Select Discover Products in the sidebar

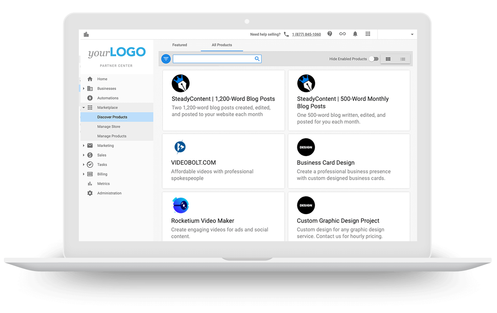(117, 117)
